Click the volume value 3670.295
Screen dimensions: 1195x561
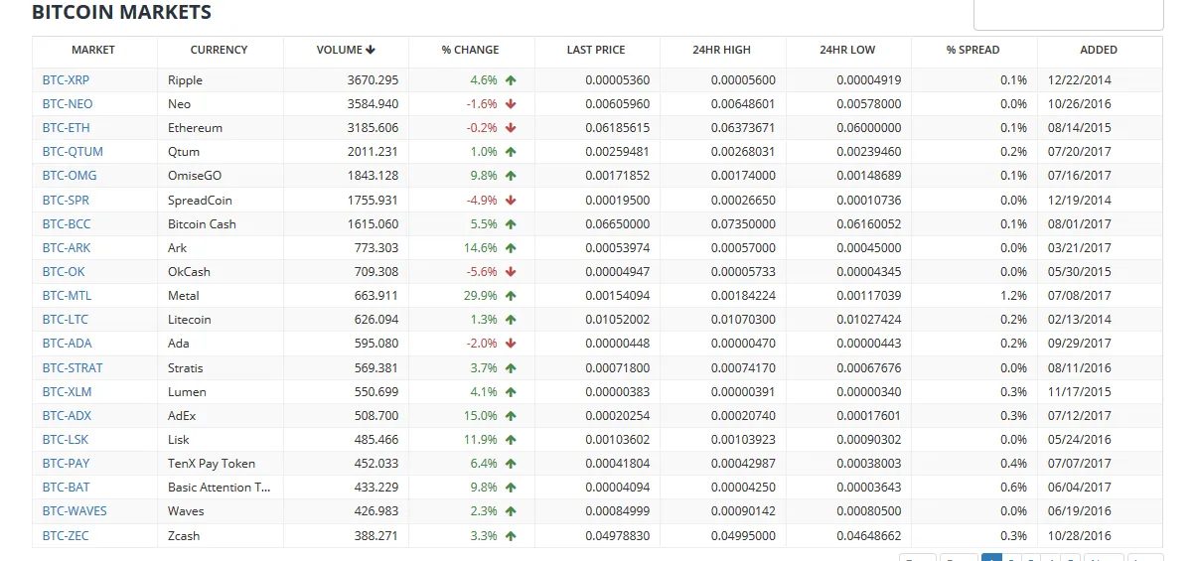[x=373, y=80]
